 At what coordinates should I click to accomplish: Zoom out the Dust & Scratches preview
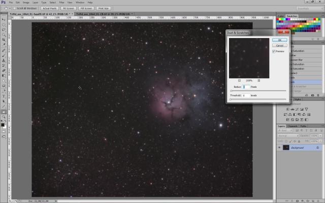pyautogui.click(x=239, y=80)
